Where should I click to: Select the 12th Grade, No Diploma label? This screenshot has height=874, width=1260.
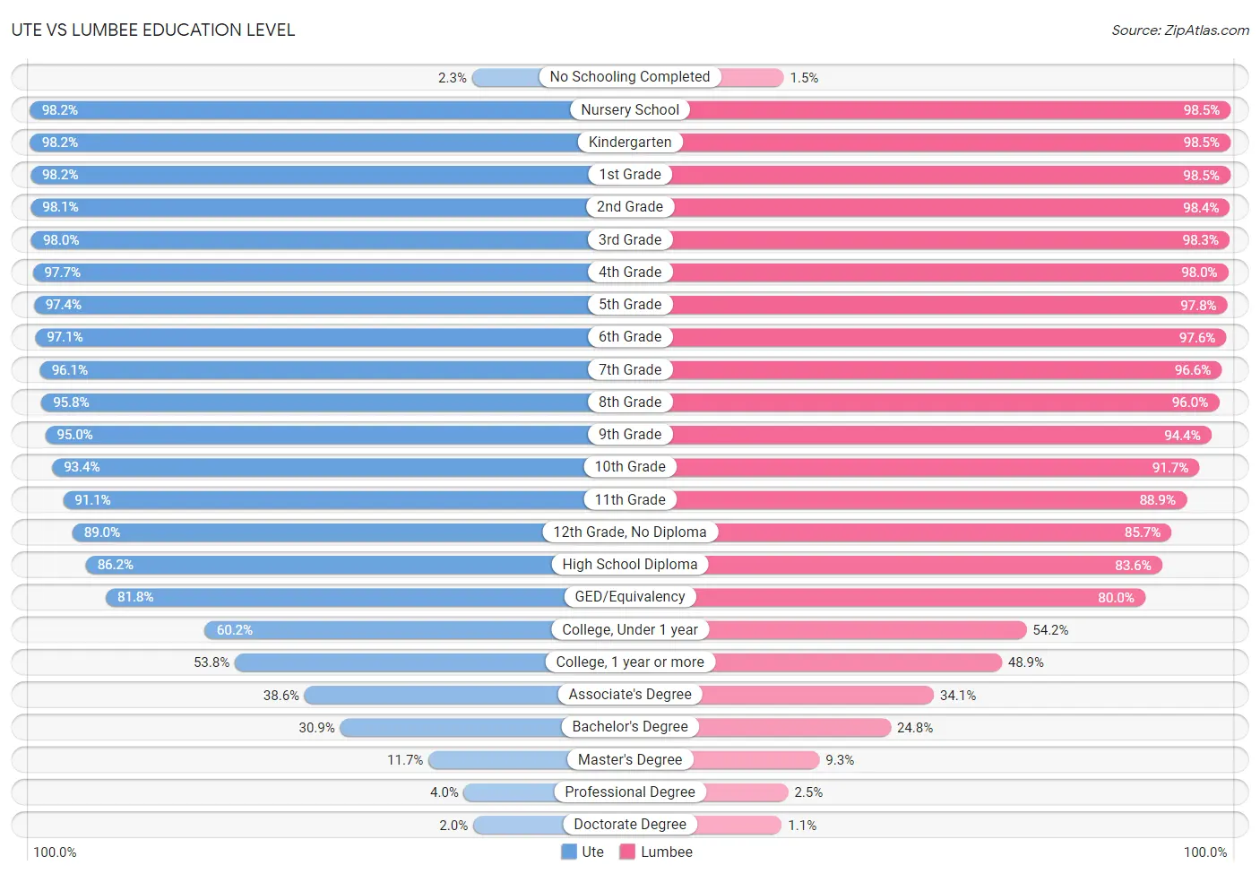pos(630,532)
